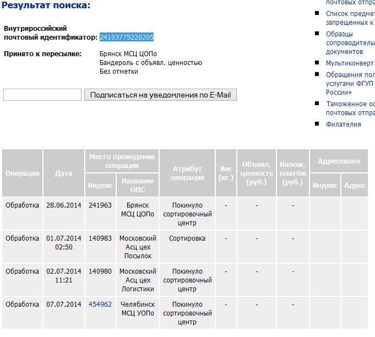
Task: Open the 'Список предметов запрещенных' link
Action: point(350,18)
